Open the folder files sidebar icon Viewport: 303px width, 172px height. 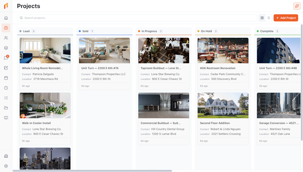coord(6,108)
